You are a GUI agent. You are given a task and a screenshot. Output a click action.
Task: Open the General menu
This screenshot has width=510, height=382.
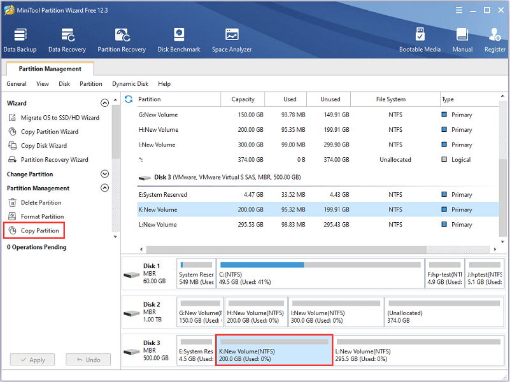click(17, 84)
